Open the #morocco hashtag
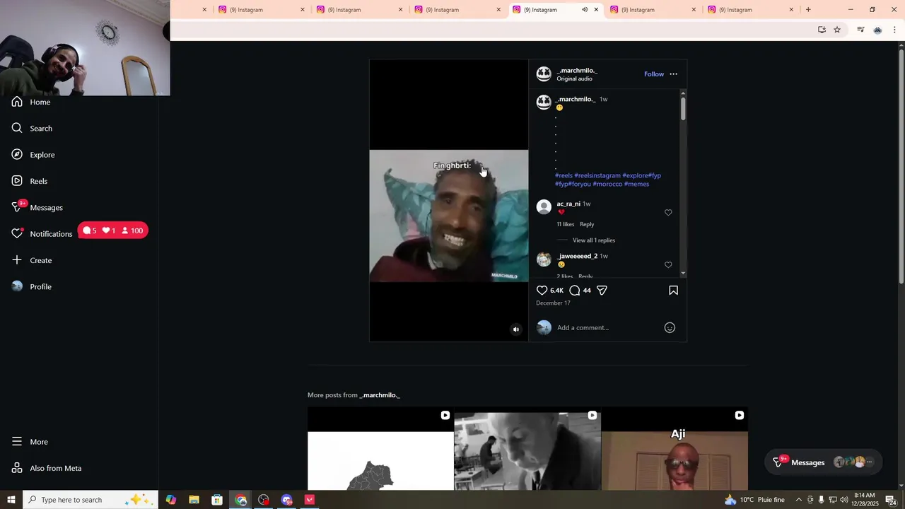The height and width of the screenshot is (509, 905). click(607, 185)
